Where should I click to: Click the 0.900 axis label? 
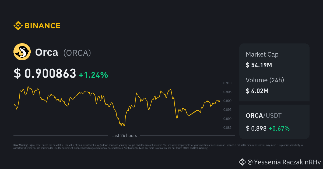(x=227, y=101)
